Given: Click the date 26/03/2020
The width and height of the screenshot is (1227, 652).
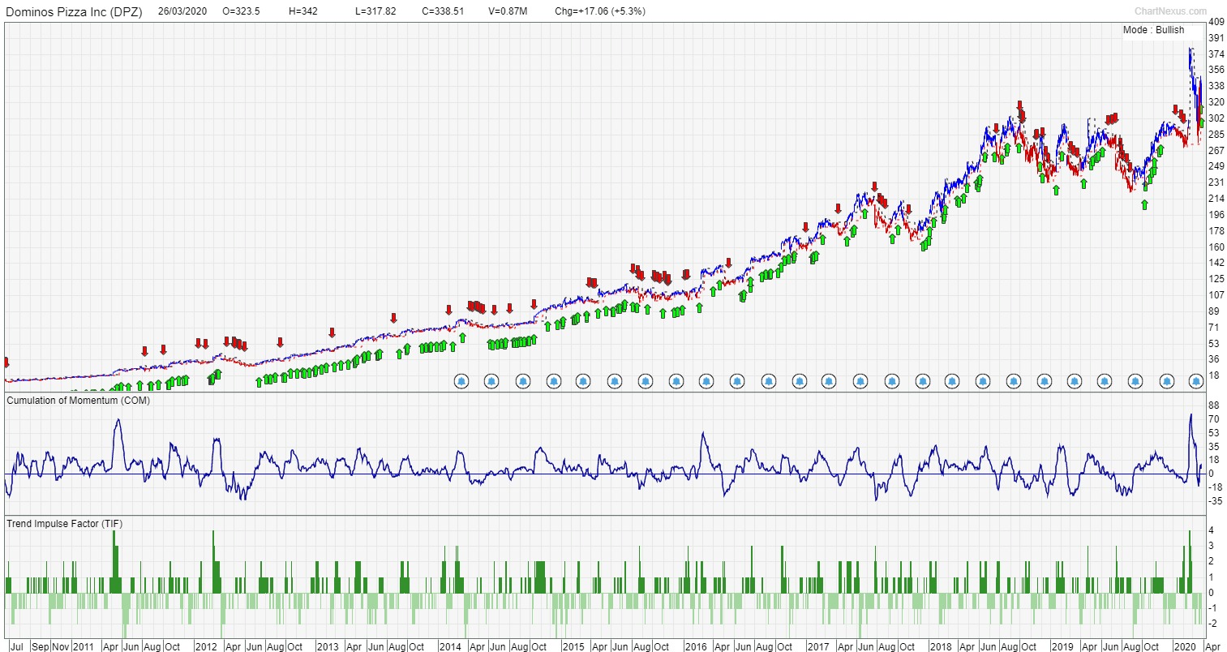Looking at the screenshot, I should click(x=182, y=11).
